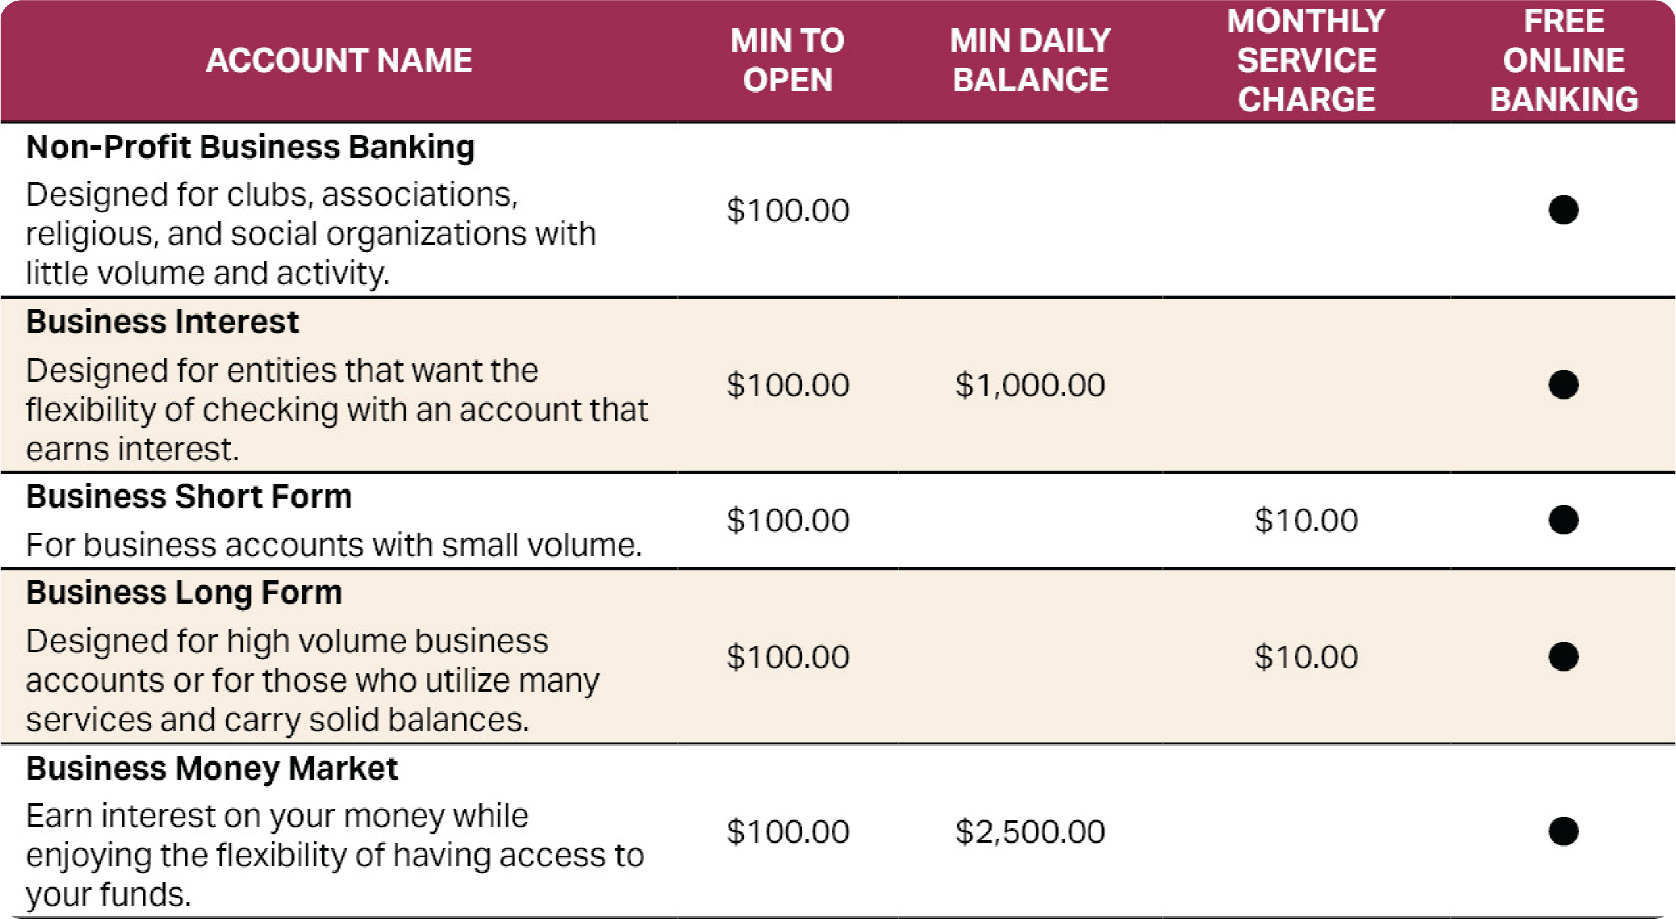The width and height of the screenshot is (1676, 919).
Task: Click the Business Short Form account title
Action: pyautogui.click(x=189, y=497)
